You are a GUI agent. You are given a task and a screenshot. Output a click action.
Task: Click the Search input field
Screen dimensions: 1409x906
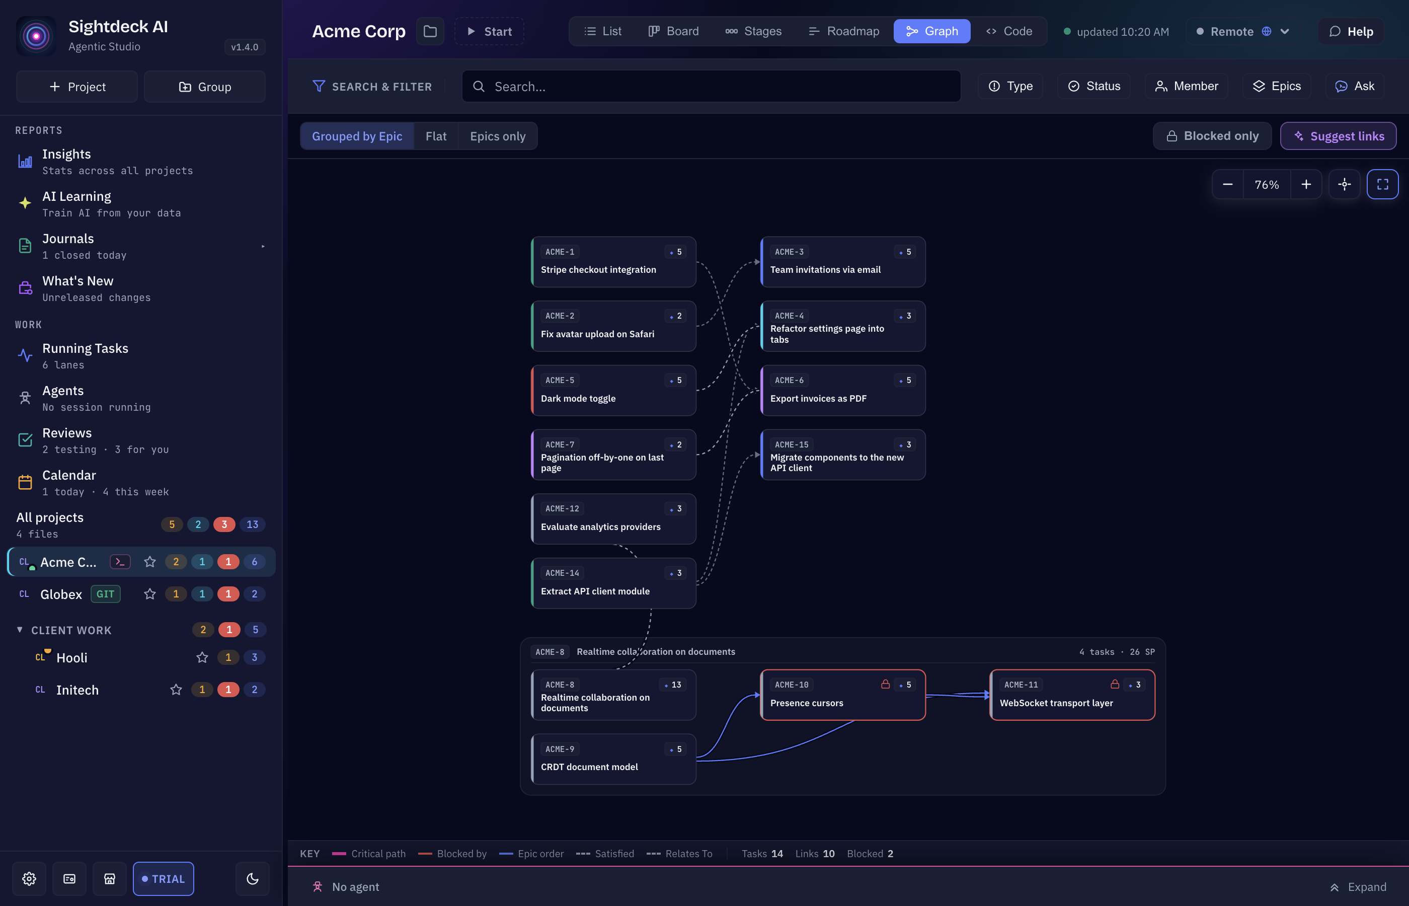point(711,87)
